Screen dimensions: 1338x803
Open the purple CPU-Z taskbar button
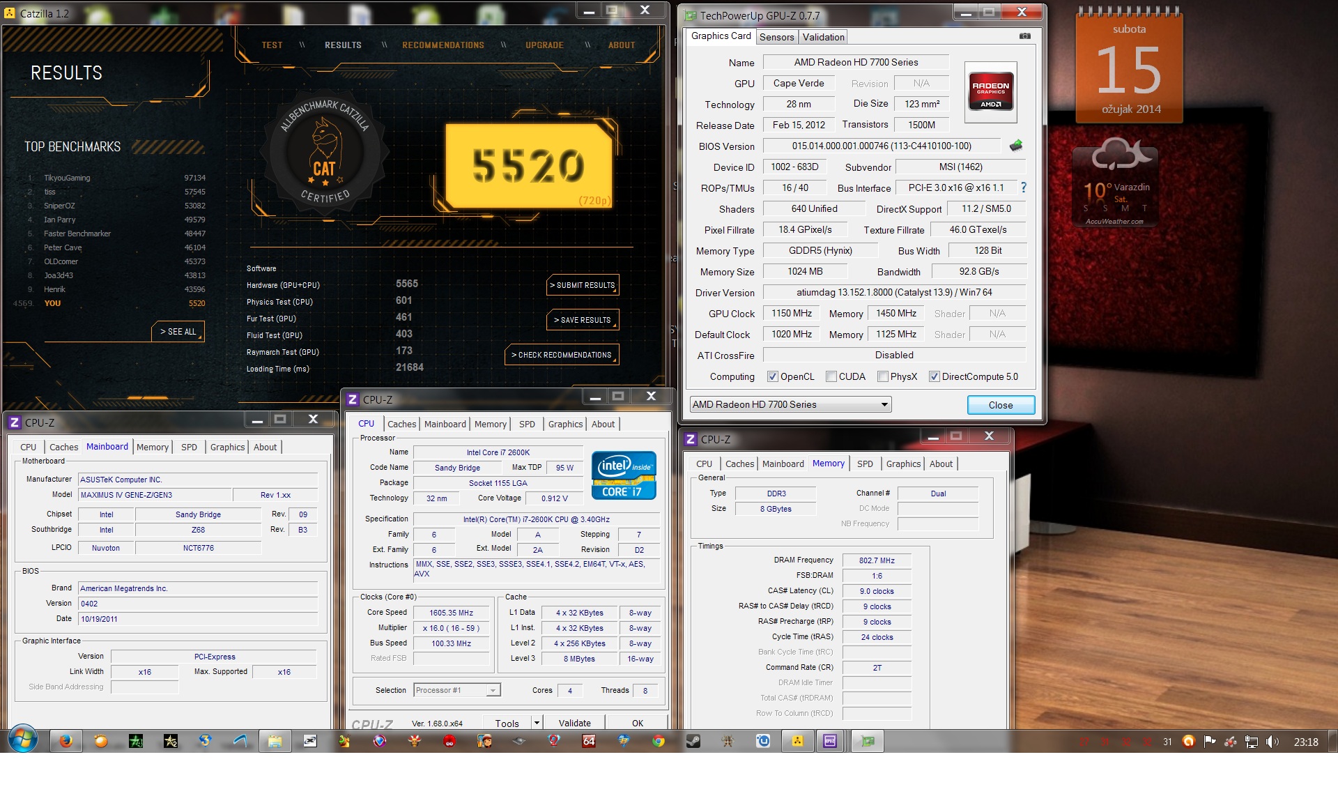point(830,741)
